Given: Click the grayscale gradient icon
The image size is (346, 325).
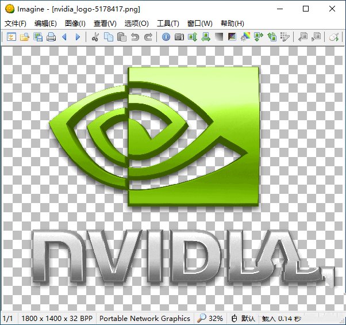Looking at the screenshot, I should [219, 37].
